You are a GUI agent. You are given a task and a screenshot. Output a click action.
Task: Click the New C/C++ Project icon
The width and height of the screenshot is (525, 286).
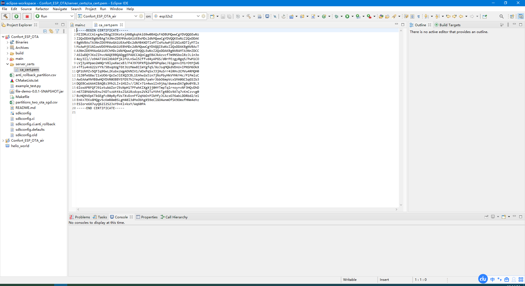(x=291, y=16)
